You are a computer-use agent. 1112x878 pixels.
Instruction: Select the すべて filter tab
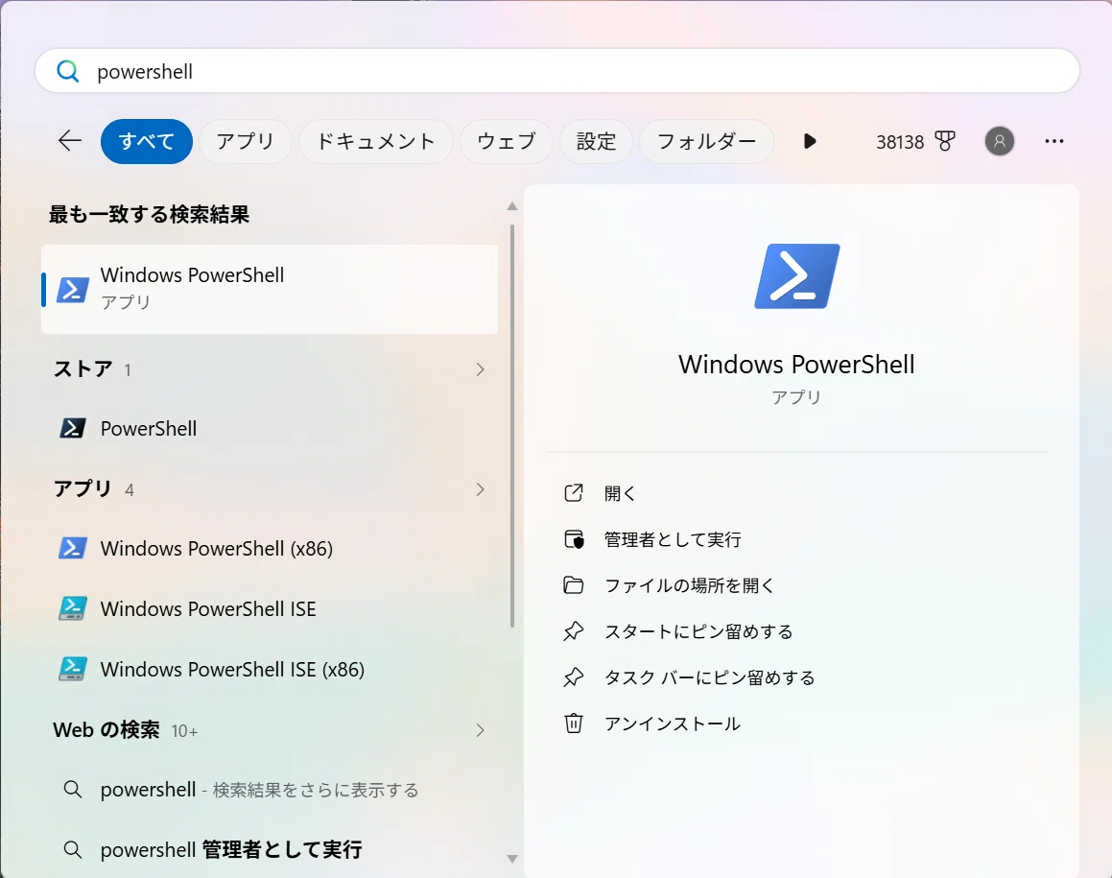(147, 141)
